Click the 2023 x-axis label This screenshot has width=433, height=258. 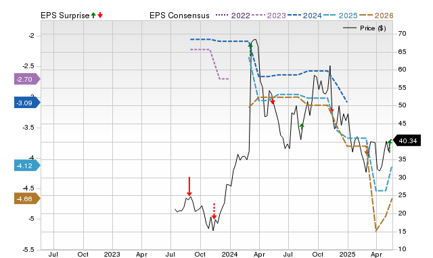[112, 254]
